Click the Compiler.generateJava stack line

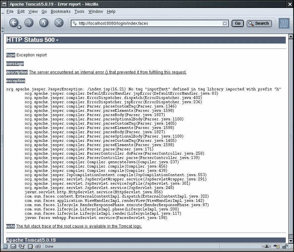[102, 162]
